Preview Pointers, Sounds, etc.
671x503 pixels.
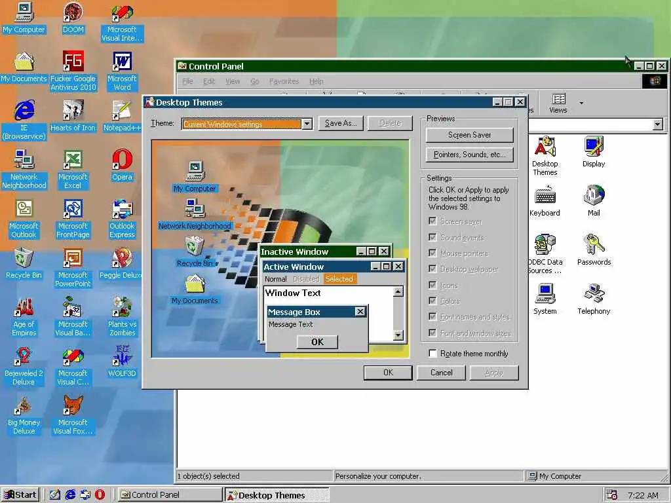(469, 155)
